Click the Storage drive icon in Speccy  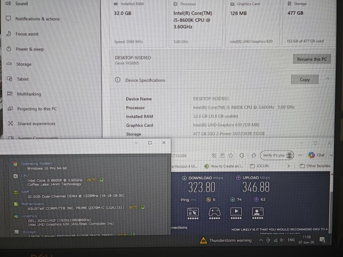[17, 232]
